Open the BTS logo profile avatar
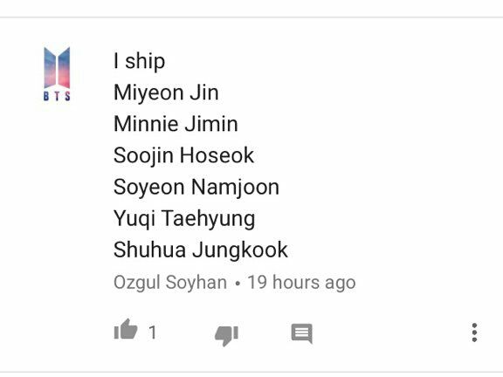 pos(57,74)
